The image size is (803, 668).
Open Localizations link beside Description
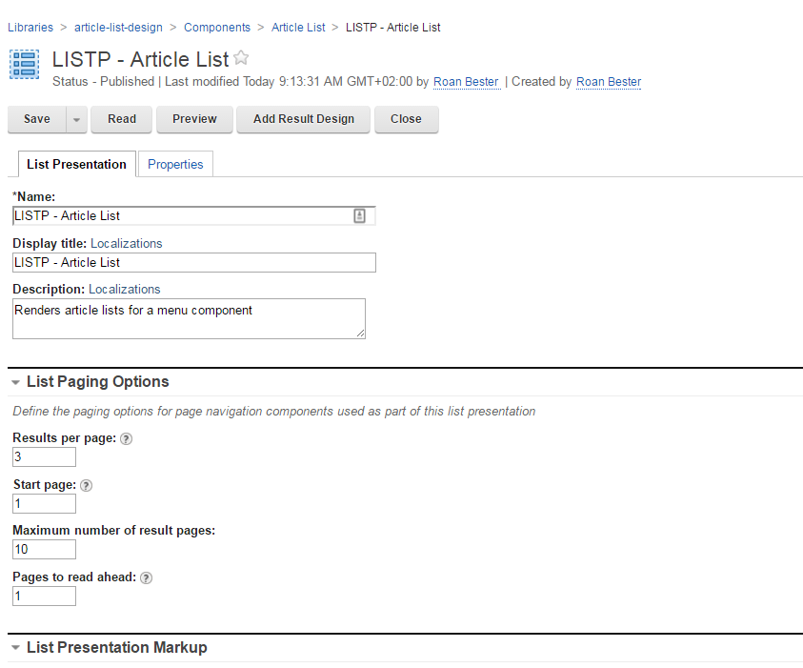tap(125, 290)
